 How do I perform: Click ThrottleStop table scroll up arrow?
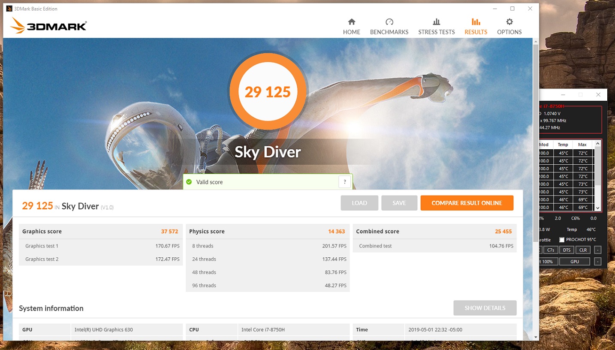pyautogui.click(x=598, y=145)
